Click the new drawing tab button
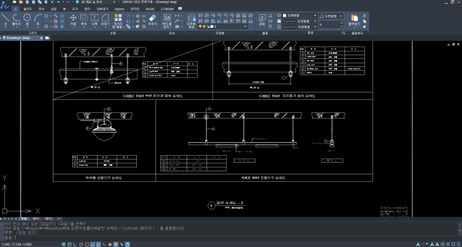This screenshot has width=462, height=247. [47, 38]
